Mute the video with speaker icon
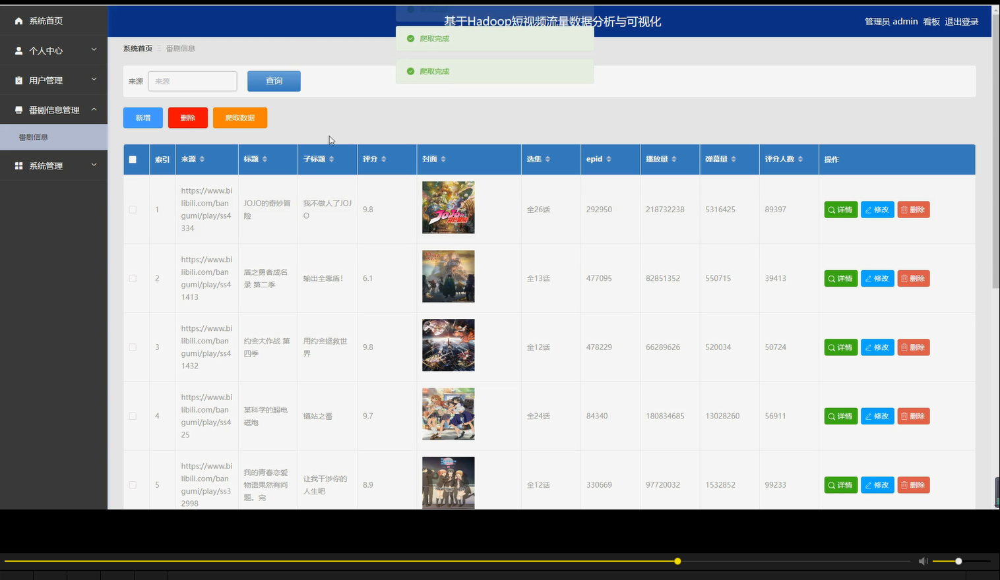Image resolution: width=1000 pixels, height=580 pixels. (923, 561)
